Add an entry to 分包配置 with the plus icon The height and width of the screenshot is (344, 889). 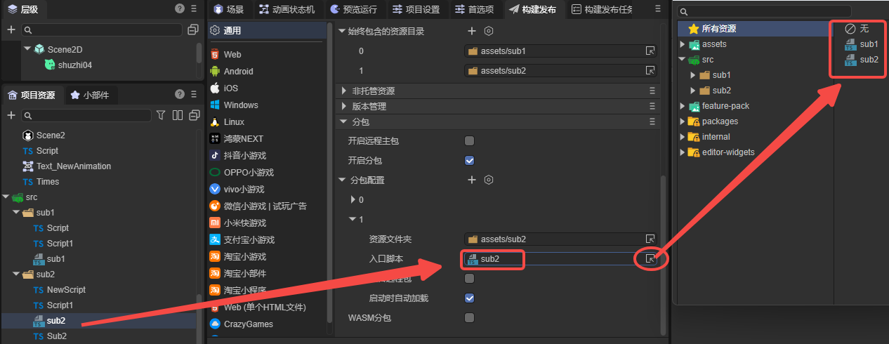click(472, 180)
